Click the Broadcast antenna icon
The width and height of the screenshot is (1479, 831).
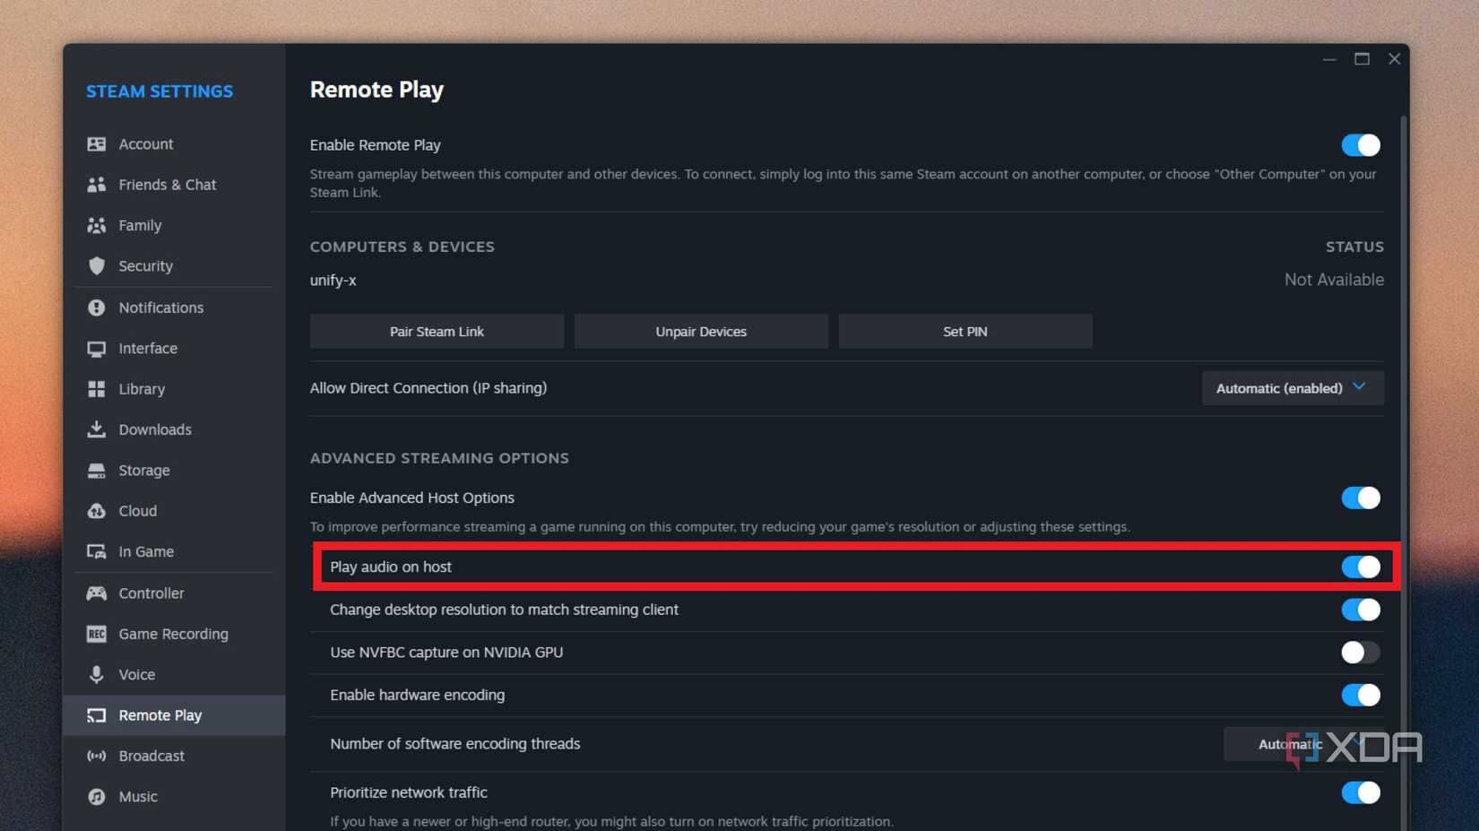point(97,756)
